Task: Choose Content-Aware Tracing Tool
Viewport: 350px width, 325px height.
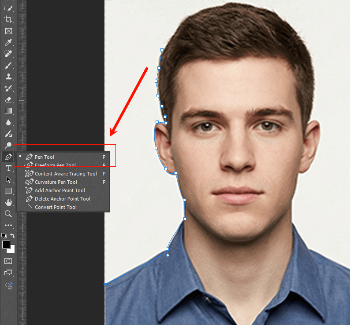Action: click(63, 174)
